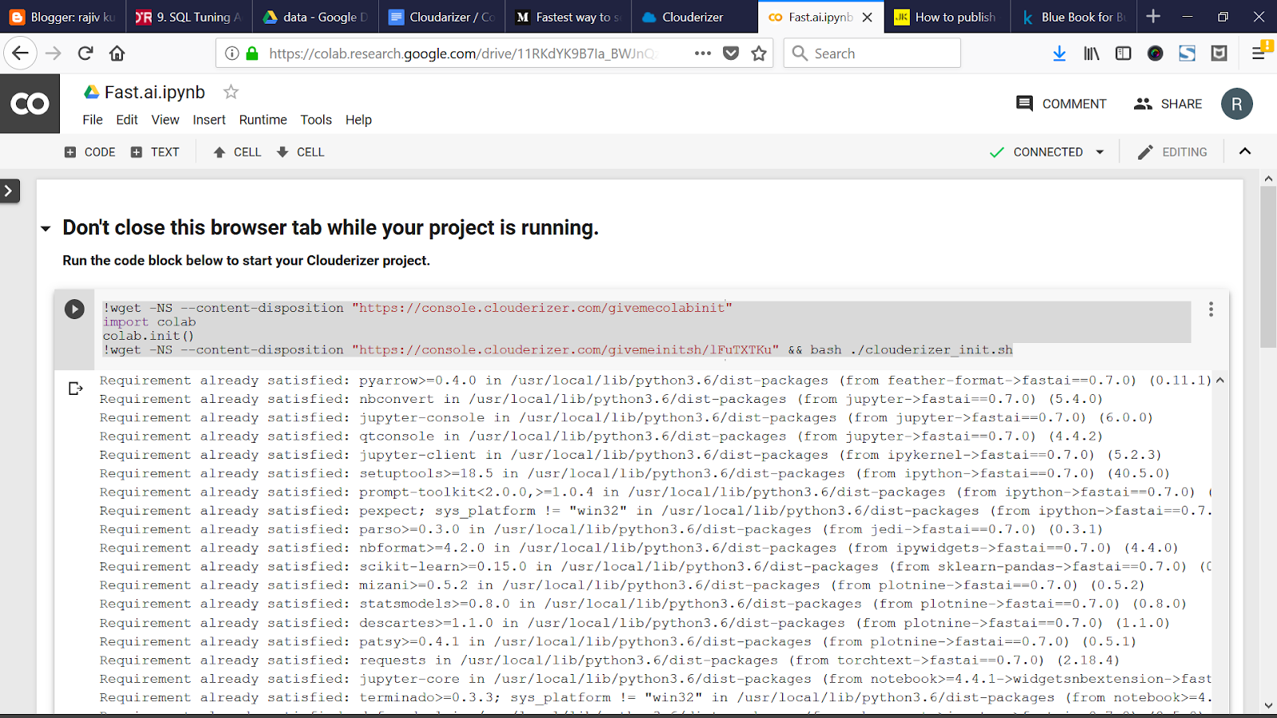Reload the page
The height and width of the screenshot is (718, 1277).
point(85,53)
